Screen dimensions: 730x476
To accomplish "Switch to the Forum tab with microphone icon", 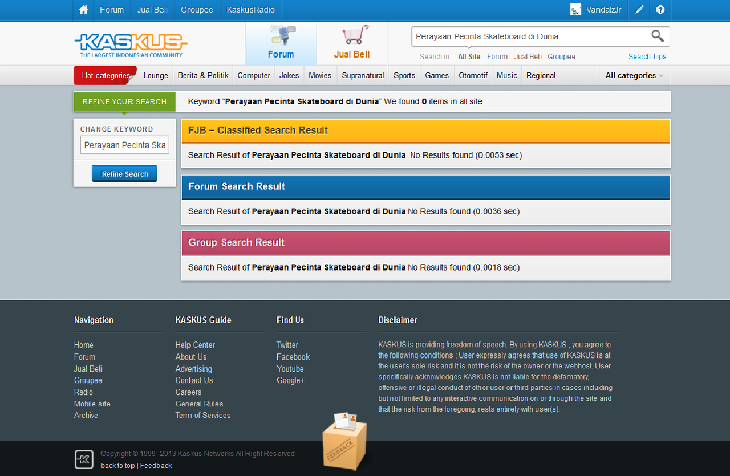I will [x=281, y=43].
